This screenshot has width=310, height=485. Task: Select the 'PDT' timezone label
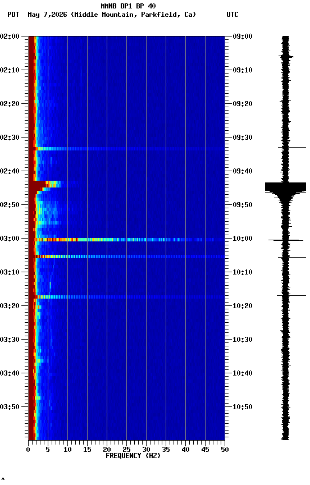coord(13,15)
